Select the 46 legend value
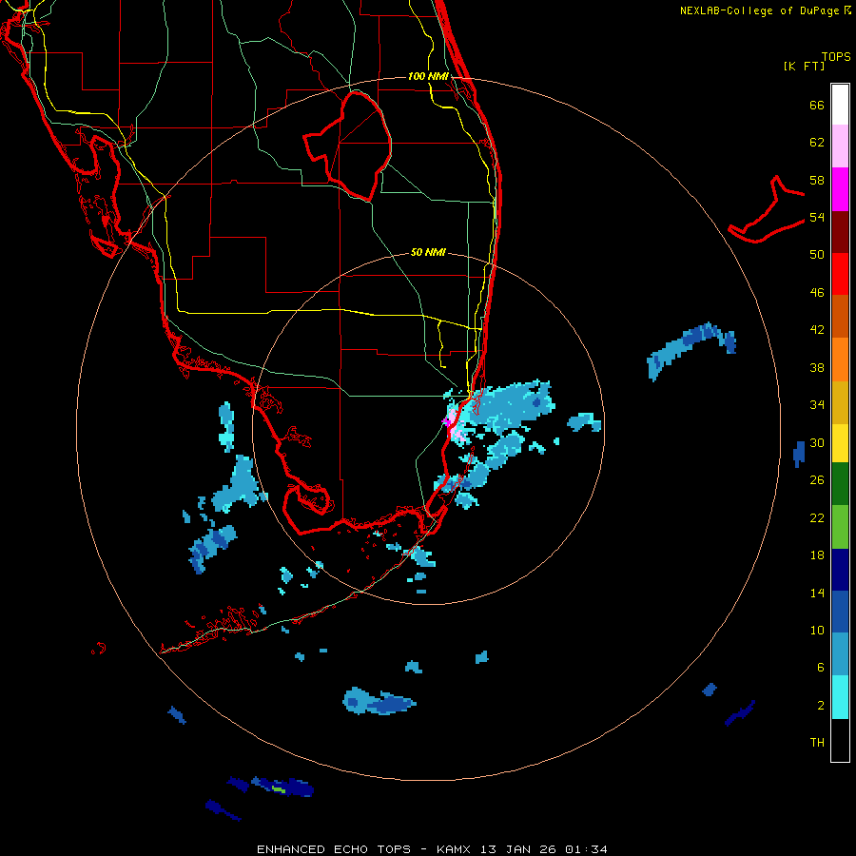This screenshot has height=856, width=856. pos(817,293)
